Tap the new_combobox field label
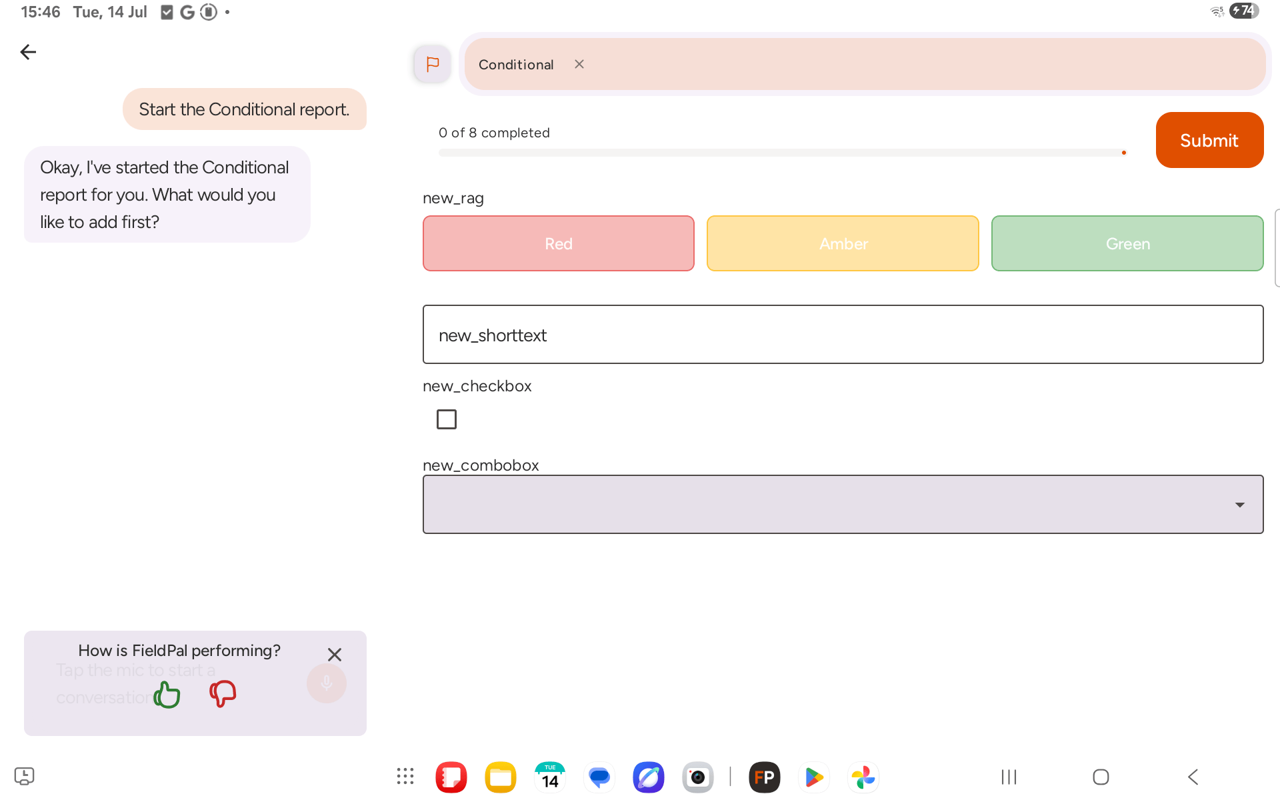The width and height of the screenshot is (1280, 800). point(481,465)
